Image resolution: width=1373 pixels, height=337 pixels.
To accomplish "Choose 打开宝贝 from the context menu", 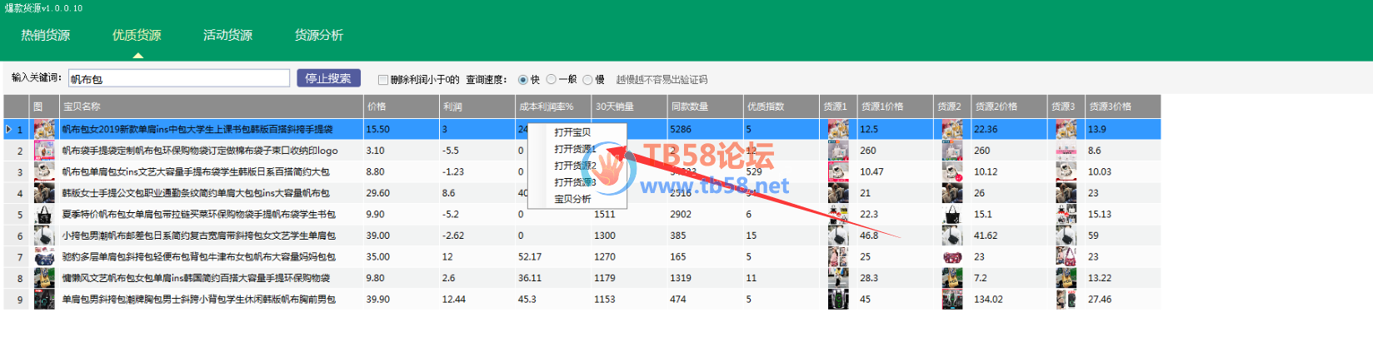I will point(573,132).
